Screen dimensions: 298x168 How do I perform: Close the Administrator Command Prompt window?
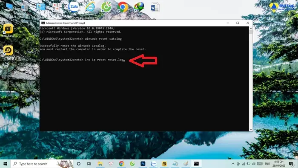(x=247, y=23)
